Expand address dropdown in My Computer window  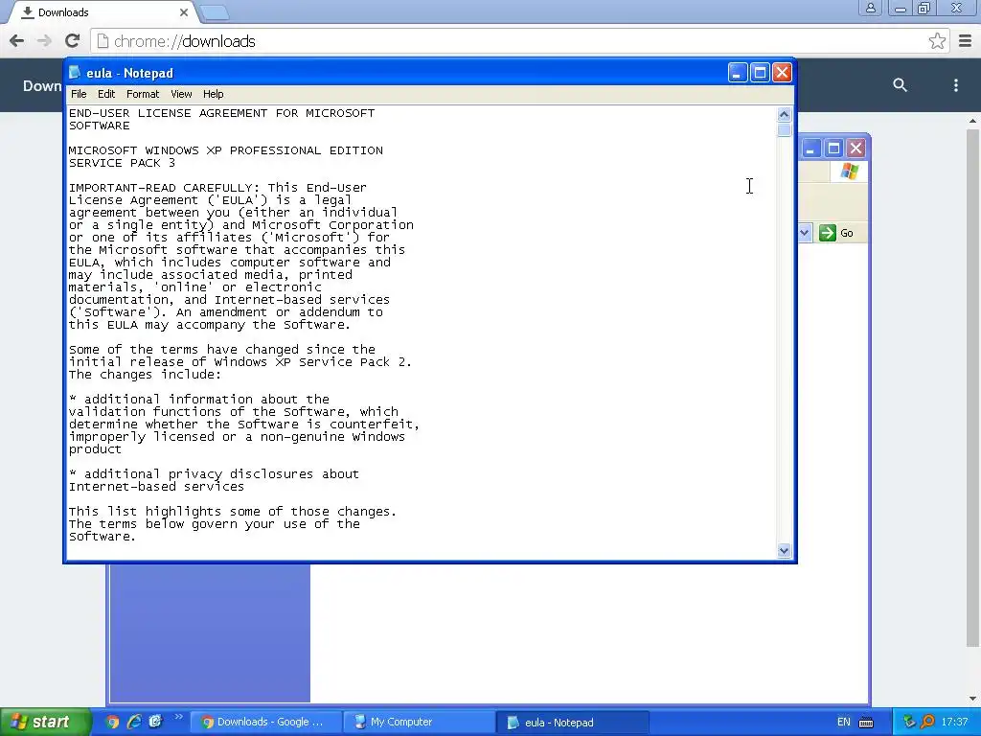[805, 233]
